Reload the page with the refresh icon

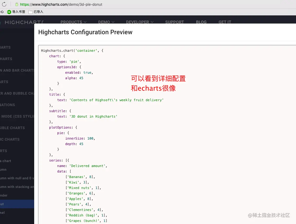point(4,4)
